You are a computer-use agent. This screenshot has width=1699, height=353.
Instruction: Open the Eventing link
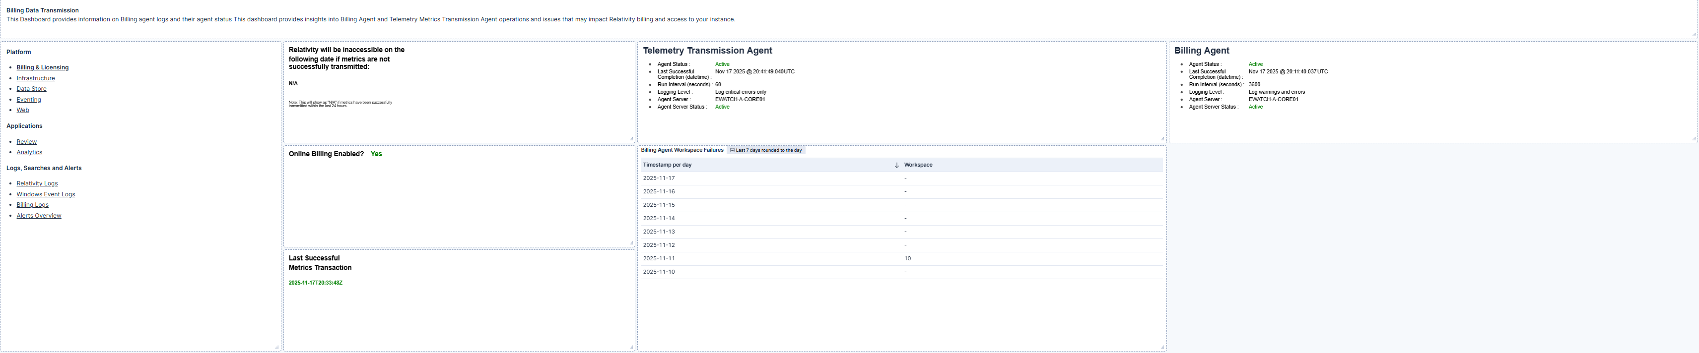point(29,100)
